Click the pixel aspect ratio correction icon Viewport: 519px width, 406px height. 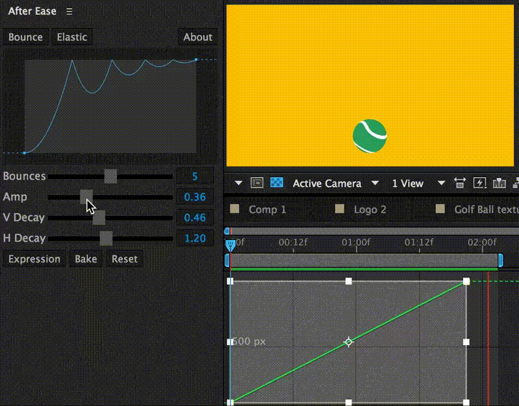coord(459,183)
